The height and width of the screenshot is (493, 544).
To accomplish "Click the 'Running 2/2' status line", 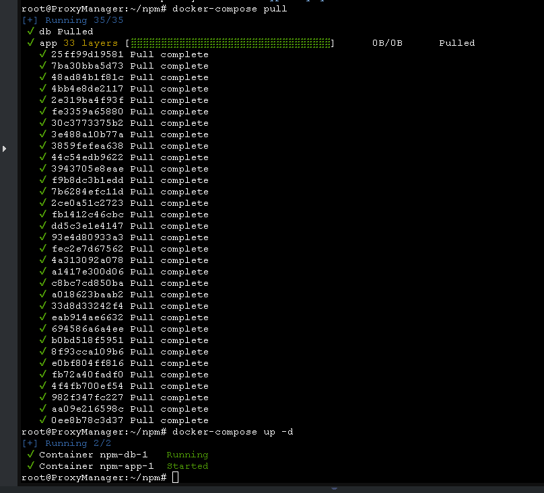I will pos(67,443).
